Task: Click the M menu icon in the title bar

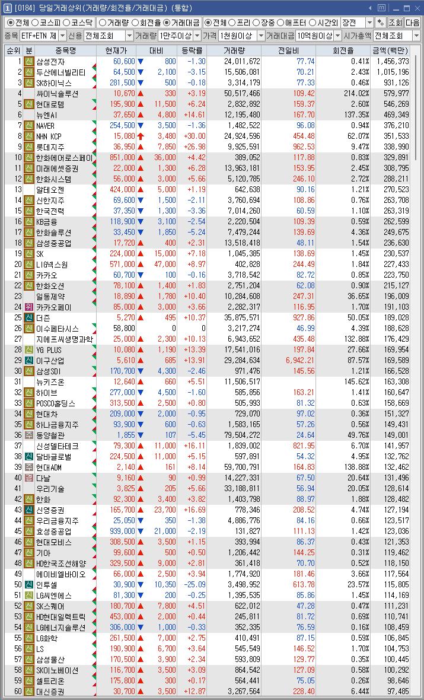Action: (x=381, y=8)
